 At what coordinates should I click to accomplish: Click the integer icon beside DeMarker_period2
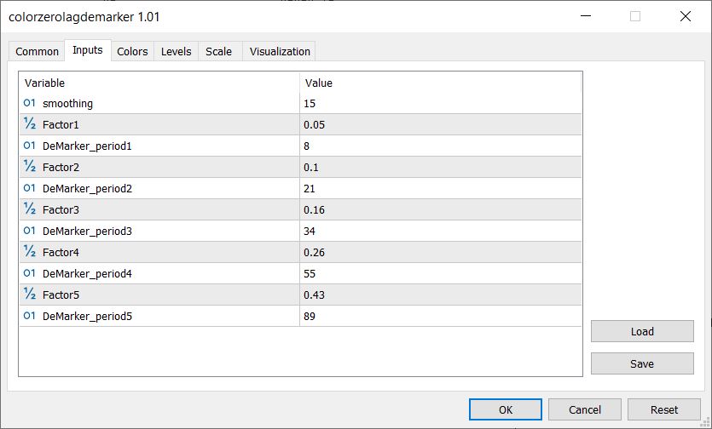click(x=30, y=188)
